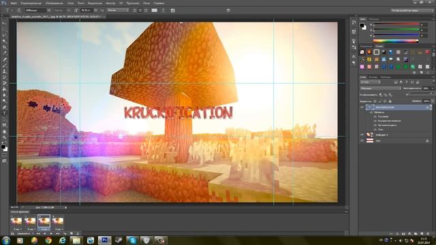
Task: Hide the bottom background layer
Action: 362,141
